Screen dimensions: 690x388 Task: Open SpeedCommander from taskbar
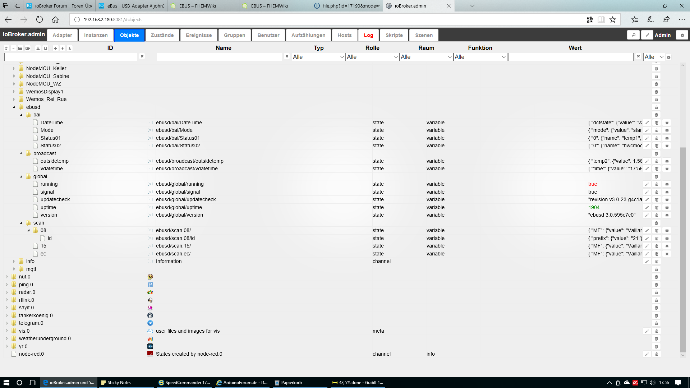pos(184,383)
